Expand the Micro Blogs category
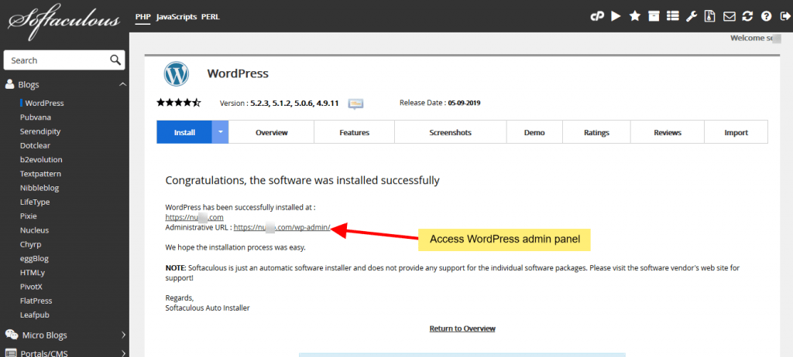This screenshot has width=793, height=357. (x=122, y=335)
